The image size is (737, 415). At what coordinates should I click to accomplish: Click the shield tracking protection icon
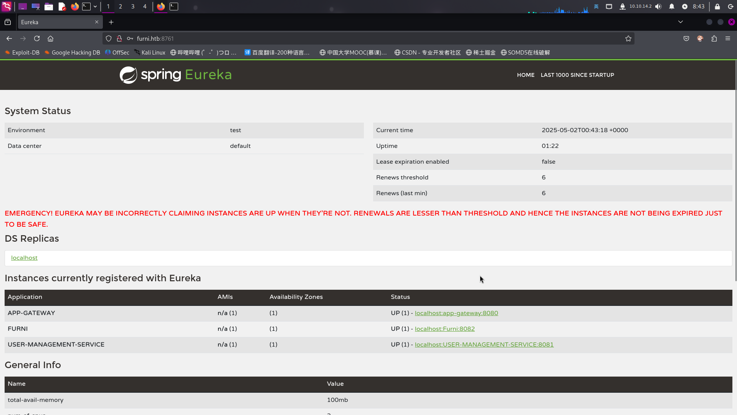tap(109, 38)
